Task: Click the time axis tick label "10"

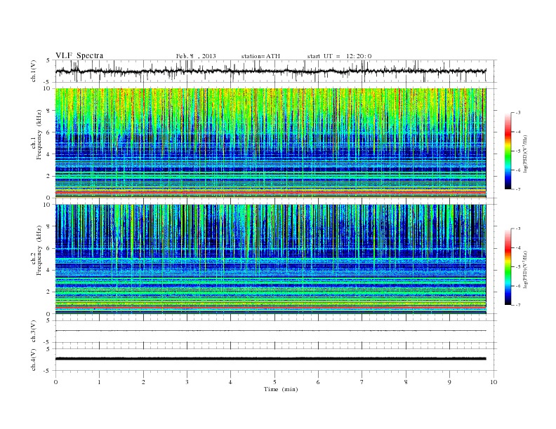Action: (494, 382)
